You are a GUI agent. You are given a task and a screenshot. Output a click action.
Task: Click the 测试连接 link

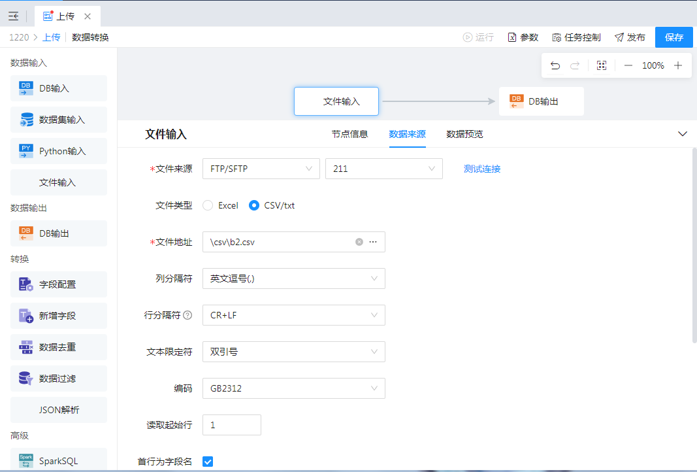(x=482, y=169)
